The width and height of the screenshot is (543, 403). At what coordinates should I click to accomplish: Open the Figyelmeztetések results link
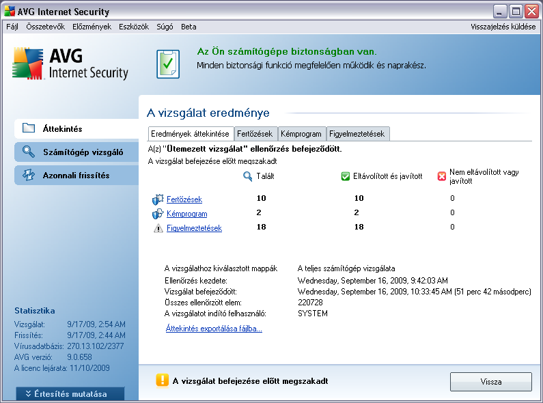click(x=194, y=228)
